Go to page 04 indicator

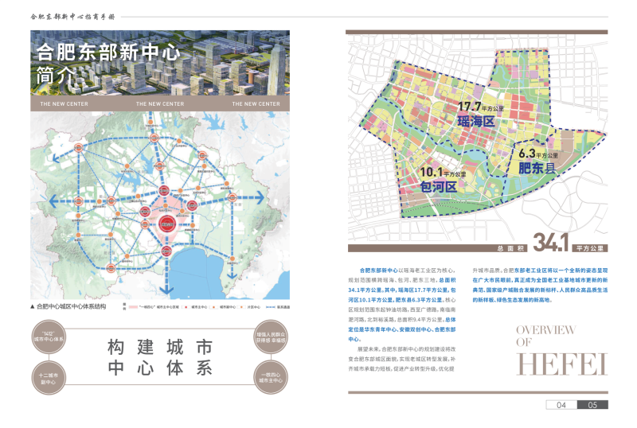coord(561,405)
